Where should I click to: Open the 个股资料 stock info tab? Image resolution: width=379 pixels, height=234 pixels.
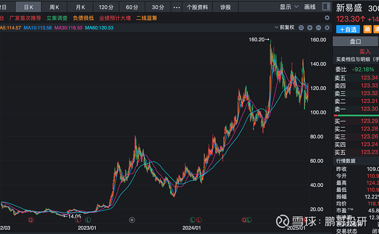point(197,7)
